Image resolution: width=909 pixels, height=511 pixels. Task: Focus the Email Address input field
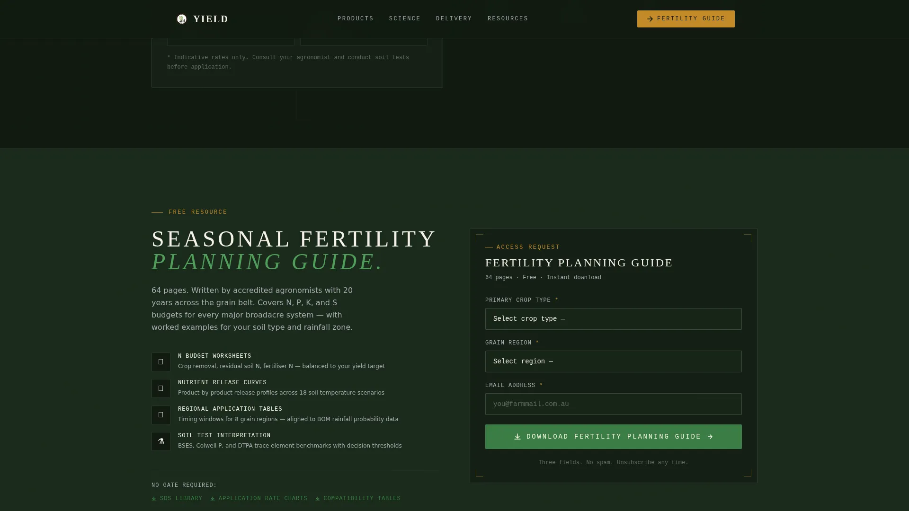click(614, 404)
